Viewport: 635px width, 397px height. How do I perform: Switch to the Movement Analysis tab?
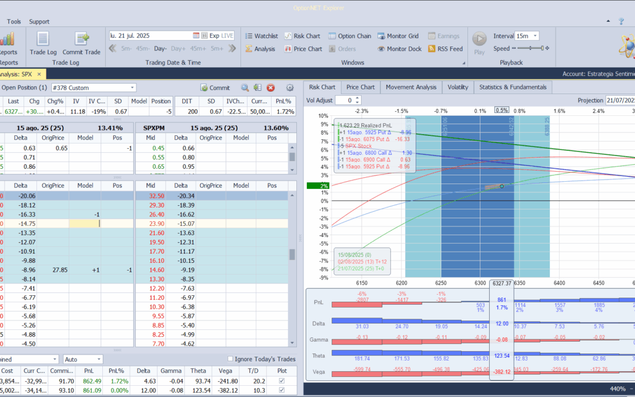coord(411,87)
